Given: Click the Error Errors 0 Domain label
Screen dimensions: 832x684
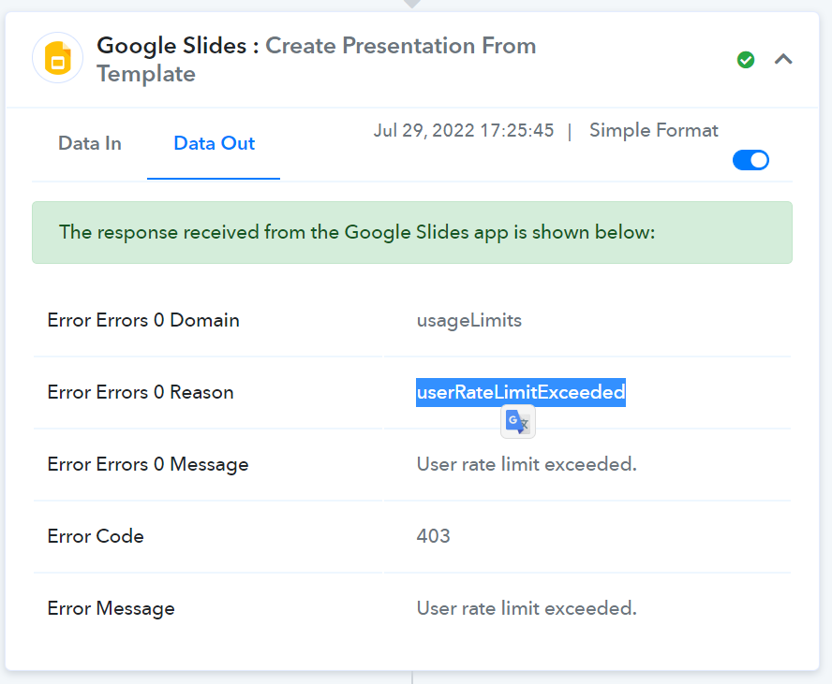Looking at the screenshot, I should [143, 320].
